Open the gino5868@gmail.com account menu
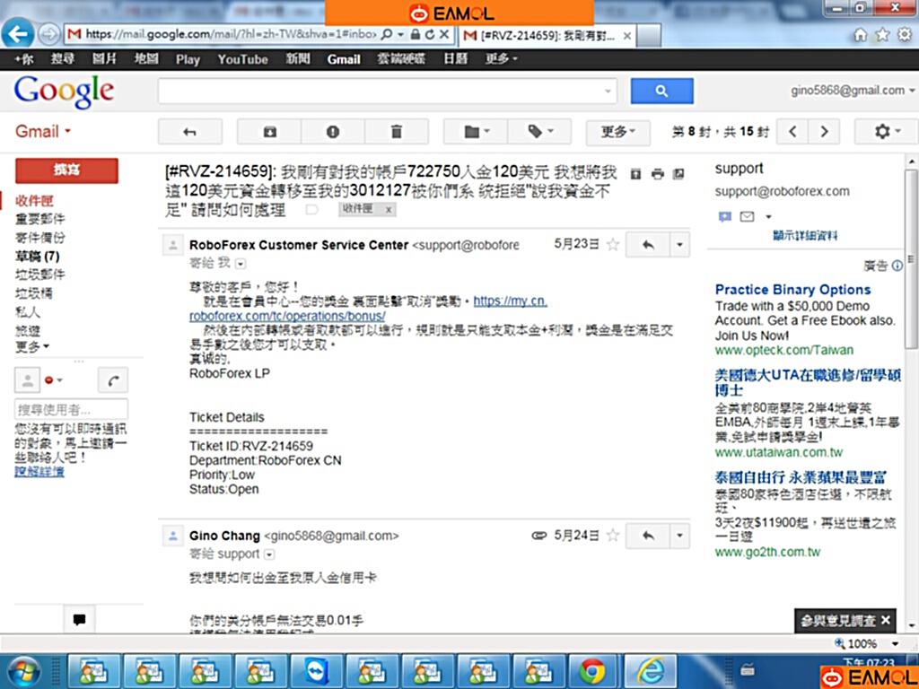Screen dimensions: 919x689 click(x=853, y=91)
